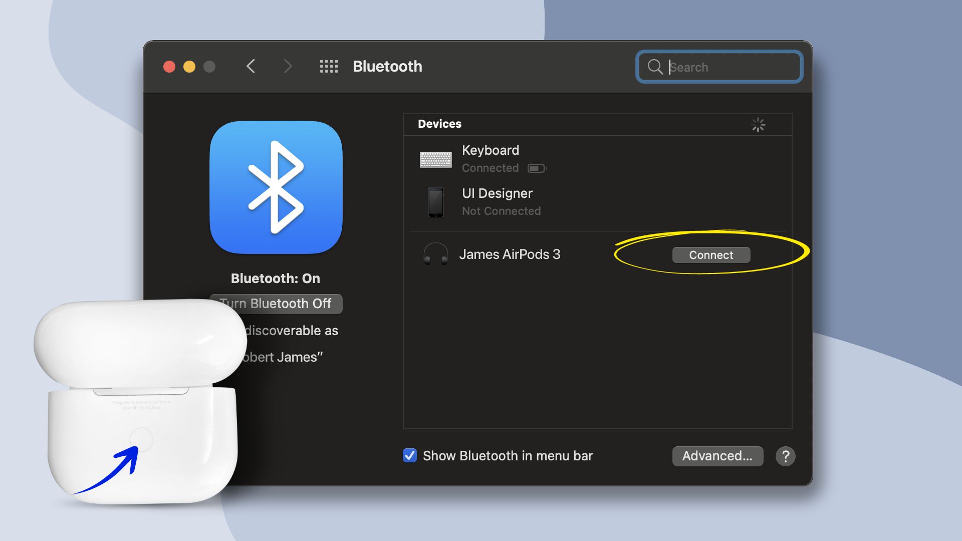Open the Advanced… settings button
The width and height of the screenshot is (962, 541).
tap(717, 456)
